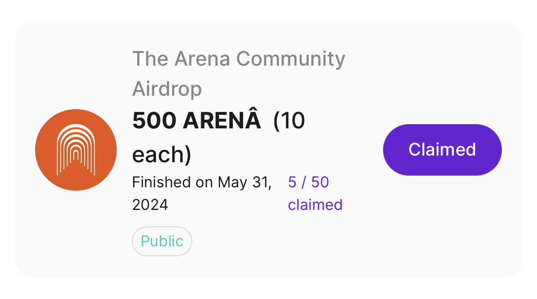Click the Finished on May 31, 2024 date
This screenshot has height=299, width=537.
[x=202, y=193]
